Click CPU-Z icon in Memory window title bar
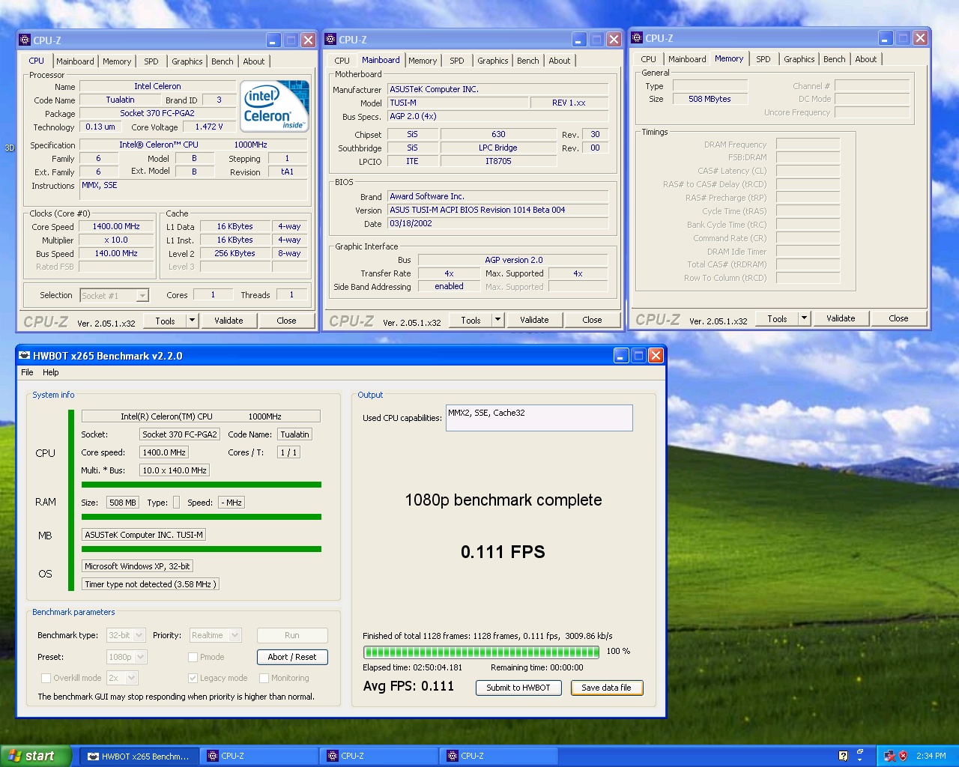Viewport: 959px width, 767px height. 637,38
